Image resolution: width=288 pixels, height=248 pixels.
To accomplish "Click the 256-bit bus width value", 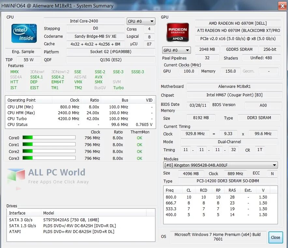I will point(270,49).
